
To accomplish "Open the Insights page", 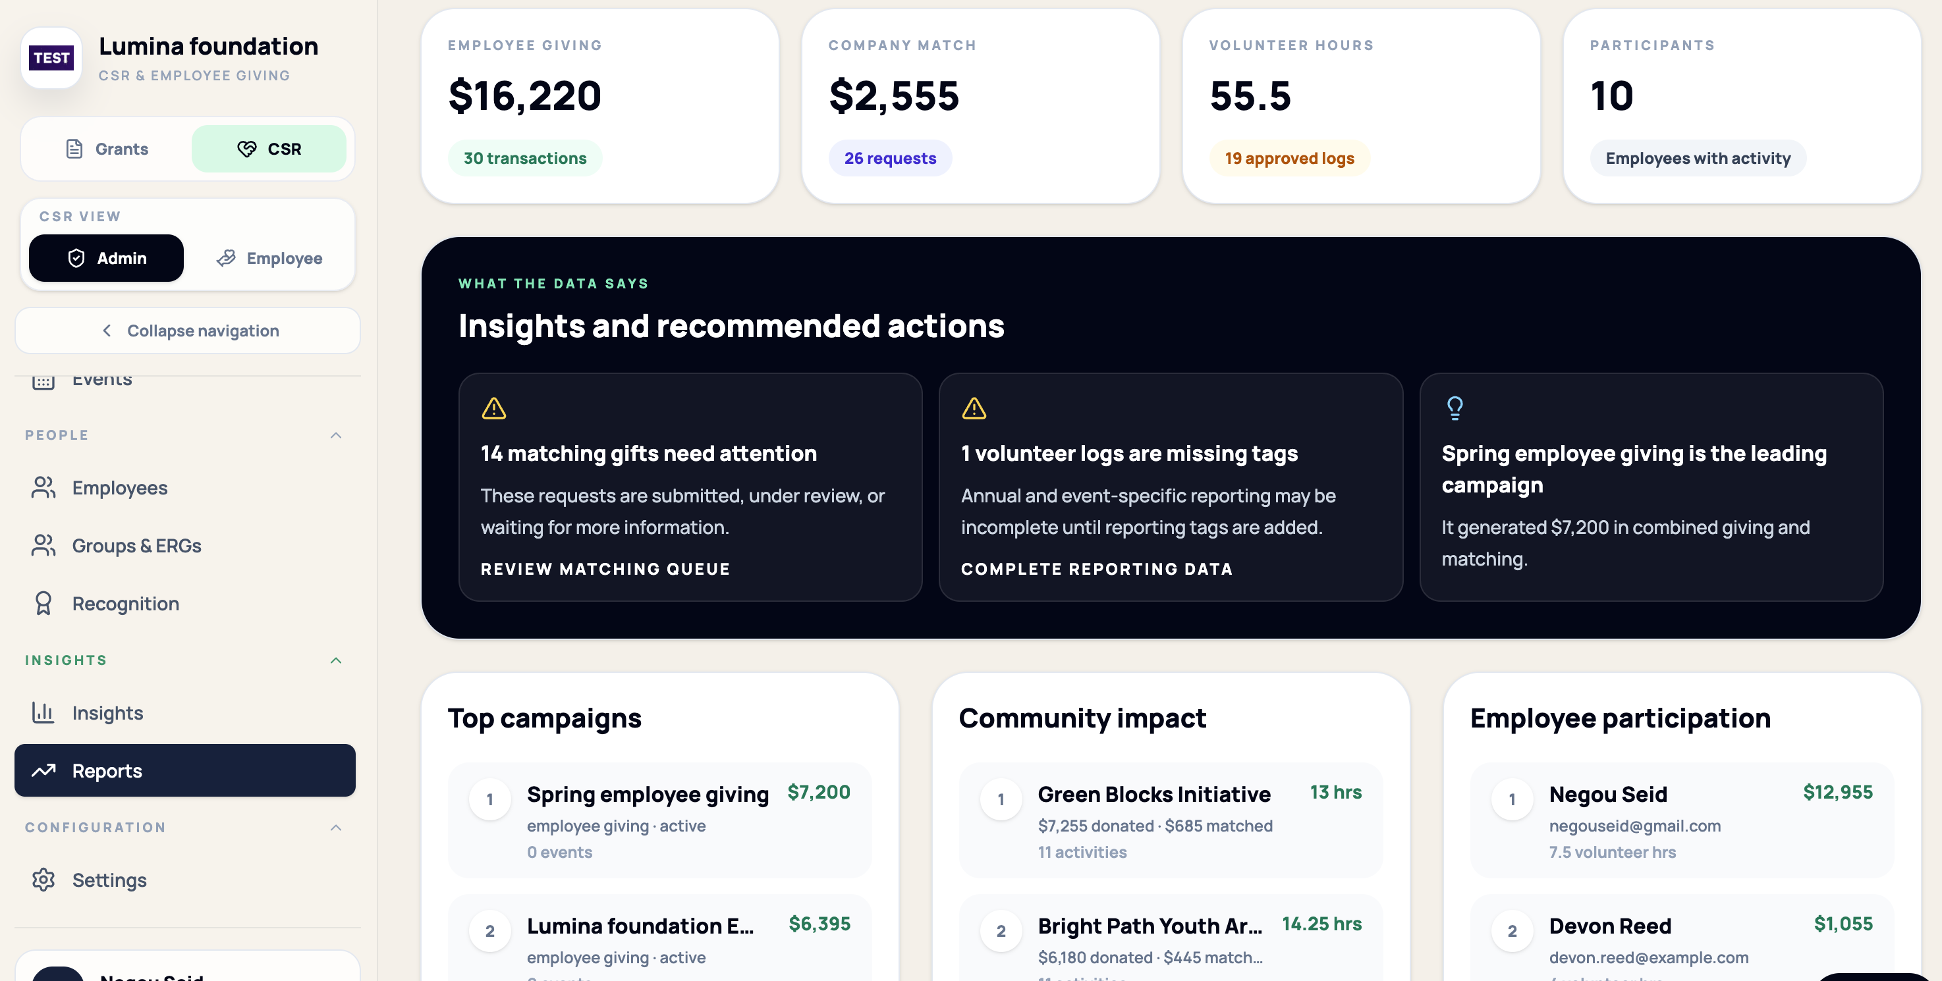I will pos(184,713).
